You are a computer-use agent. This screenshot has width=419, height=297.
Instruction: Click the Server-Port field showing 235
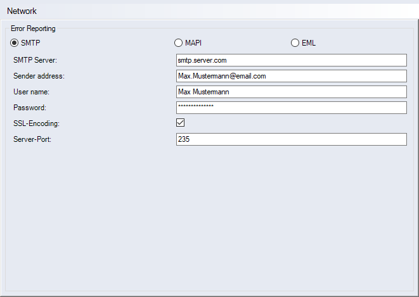[291, 139]
